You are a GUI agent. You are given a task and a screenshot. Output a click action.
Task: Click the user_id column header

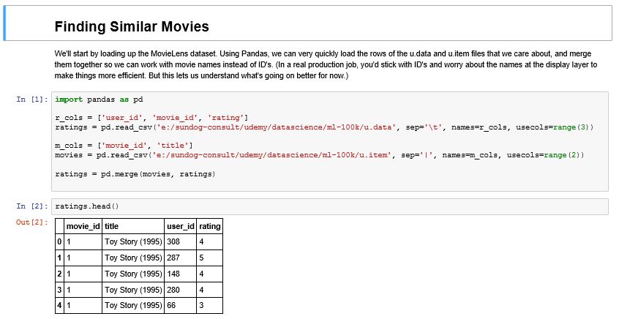pyautogui.click(x=181, y=226)
